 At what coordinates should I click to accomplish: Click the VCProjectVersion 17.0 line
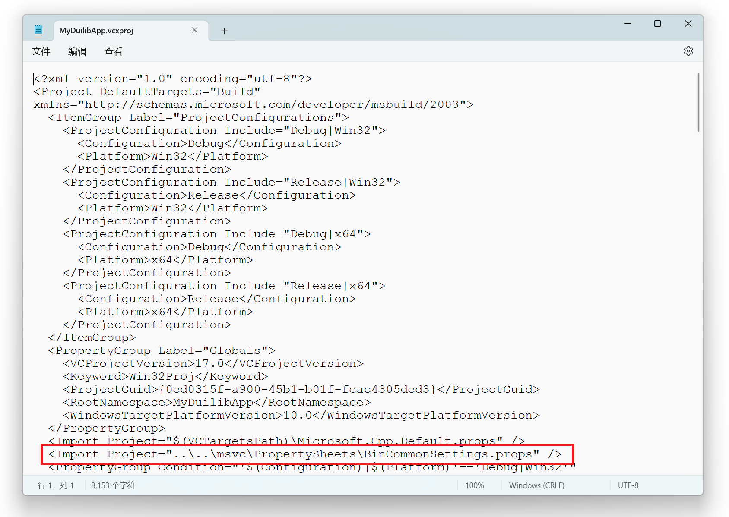pyautogui.click(x=213, y=363)
